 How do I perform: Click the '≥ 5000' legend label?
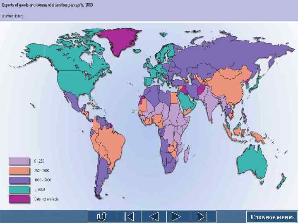[40, 190]
